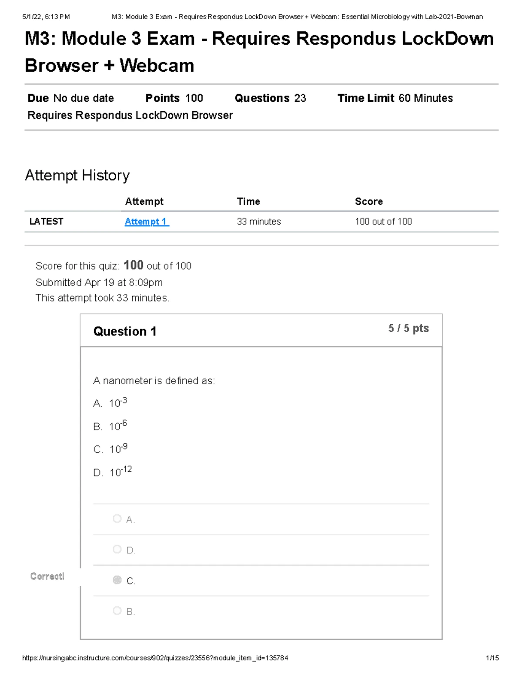Click the Question 1 heading
Image resolution: width=522 pixels, height=675 pixels.
(125, 332)
